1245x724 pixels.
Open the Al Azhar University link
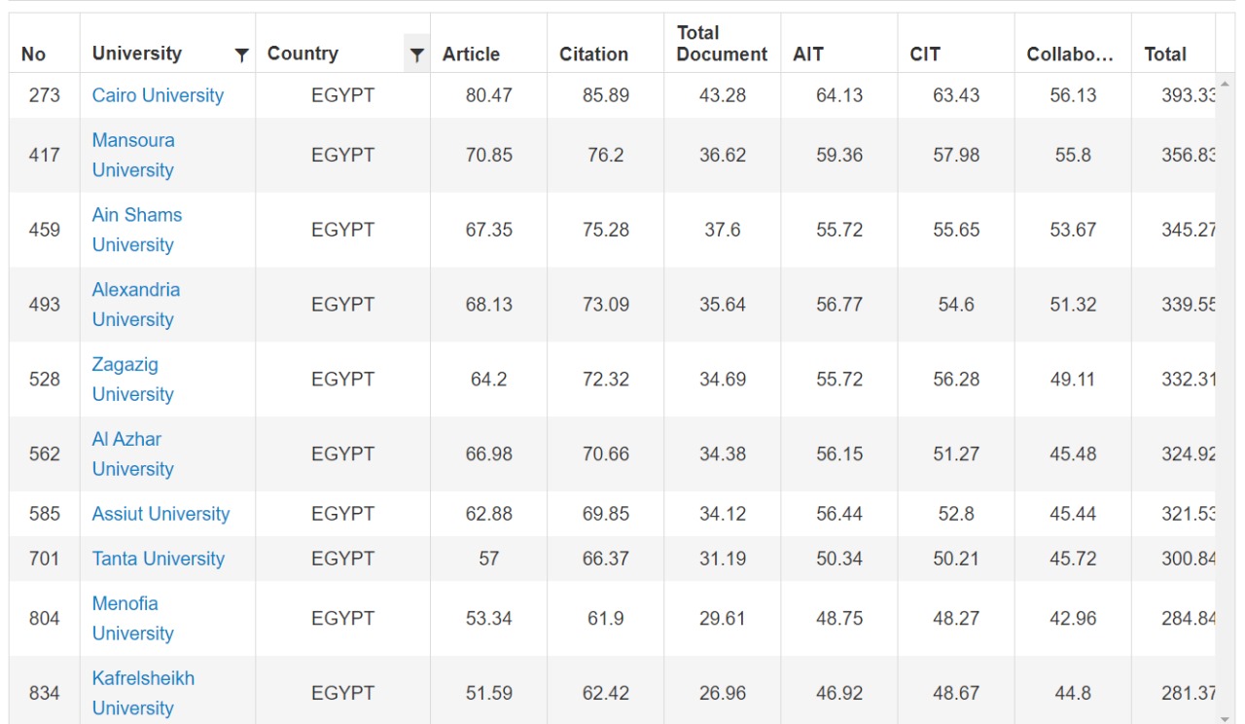[132, 454]
